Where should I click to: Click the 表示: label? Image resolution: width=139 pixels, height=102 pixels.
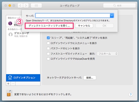[x=92, y=54]
